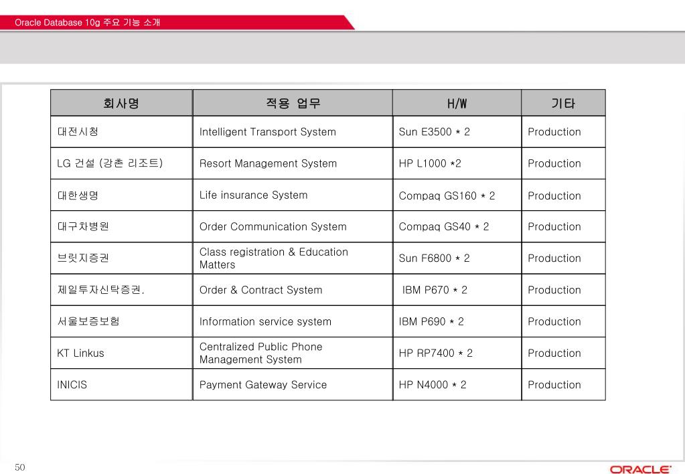Click the 'LG 건설 (강촌 리조트)' cell
Image resolution: width=685 pixels, height=474 pixels.
(x=121, y=163)
